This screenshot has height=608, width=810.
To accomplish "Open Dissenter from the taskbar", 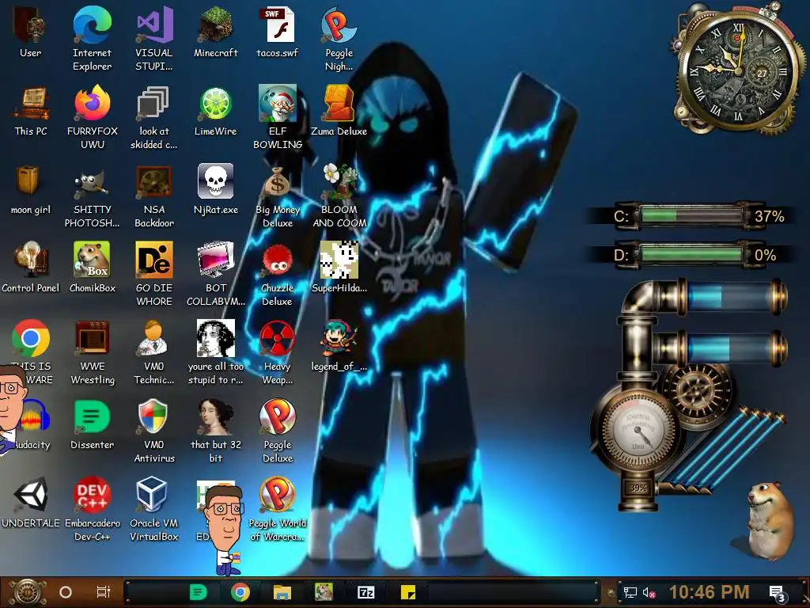I will coord(199,592).
